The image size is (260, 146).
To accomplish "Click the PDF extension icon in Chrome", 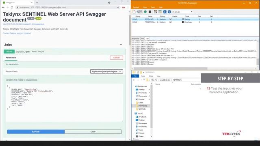I will 123,7.
